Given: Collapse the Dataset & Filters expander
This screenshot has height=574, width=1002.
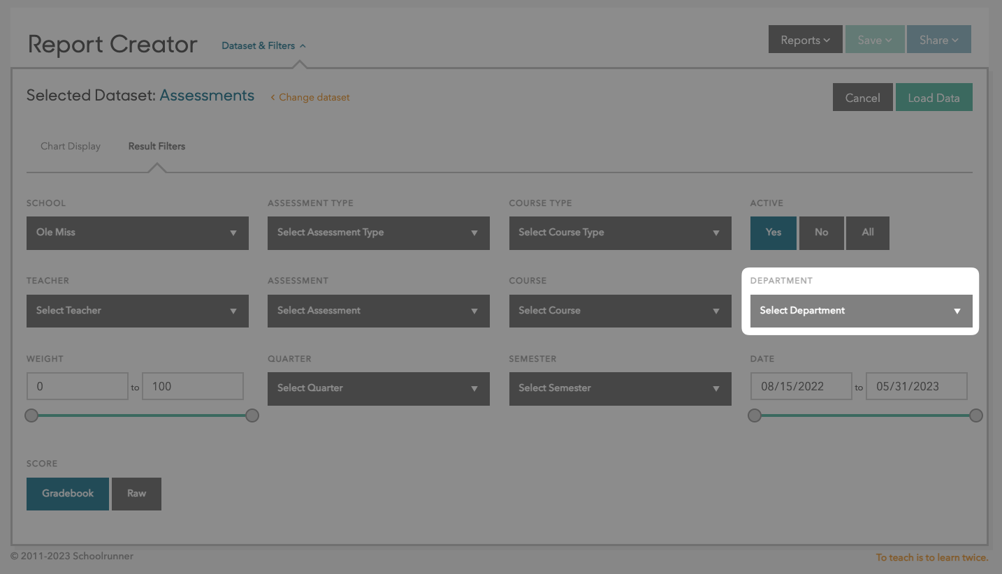Looking at the screenshot, I should (263, 46).
